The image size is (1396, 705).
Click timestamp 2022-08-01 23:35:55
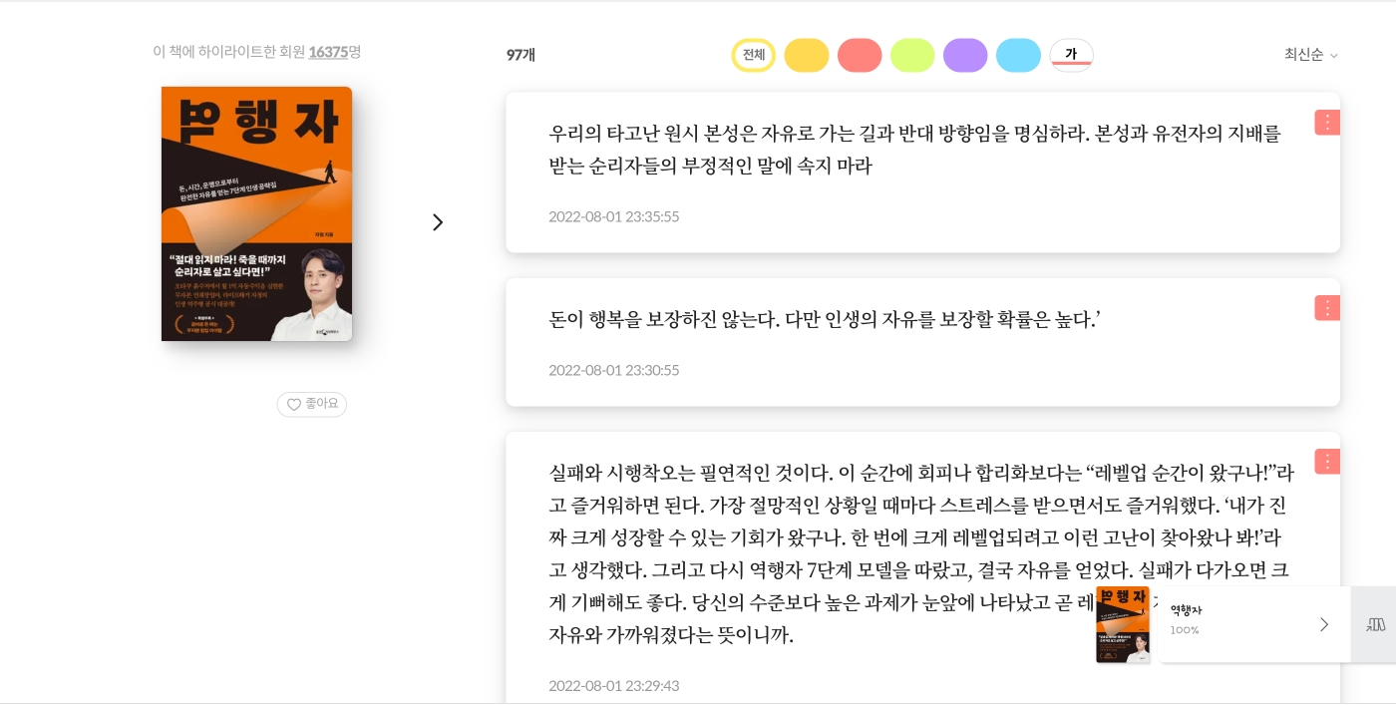(613, 216)
